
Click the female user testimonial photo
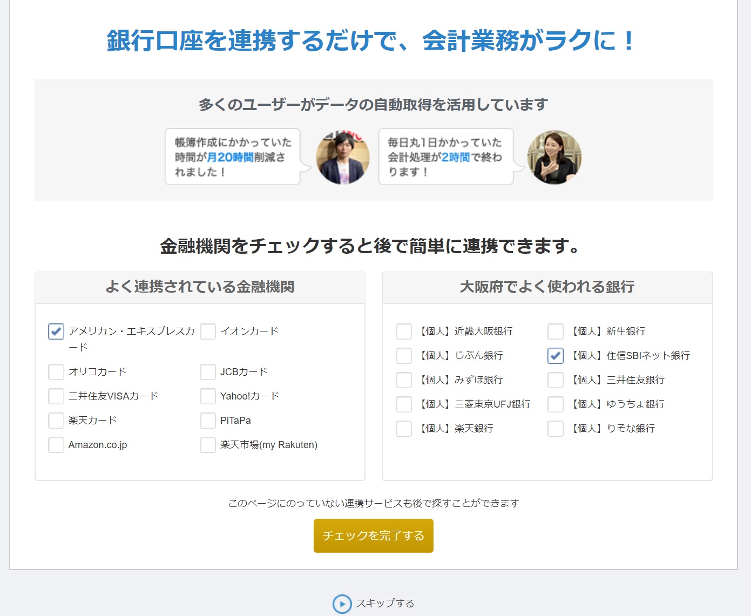tap(554, 157)
